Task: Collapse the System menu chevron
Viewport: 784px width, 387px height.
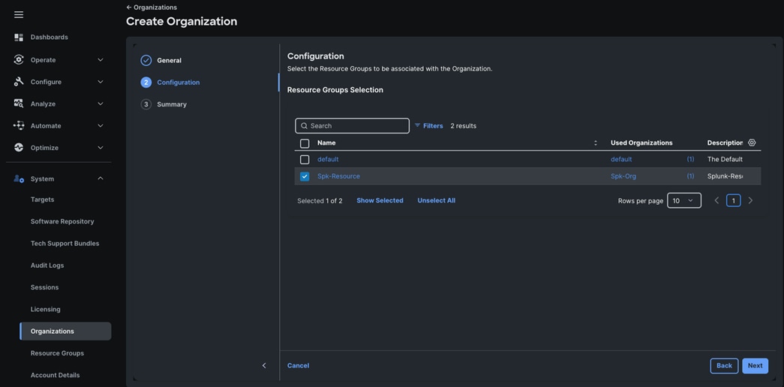Action: coord(100,178)
